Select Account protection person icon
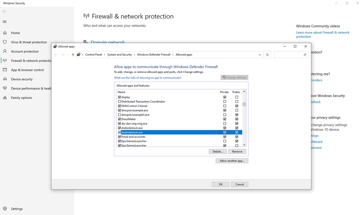This screenshot has width=363, height=215. pyautogui.click(x=5, y=51)
